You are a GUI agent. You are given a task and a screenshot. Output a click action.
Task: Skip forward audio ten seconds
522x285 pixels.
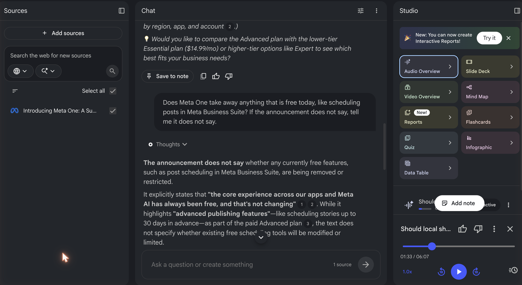point(476,272)
